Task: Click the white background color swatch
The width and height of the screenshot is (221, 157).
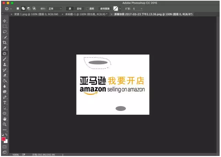Action: point(6,142)
